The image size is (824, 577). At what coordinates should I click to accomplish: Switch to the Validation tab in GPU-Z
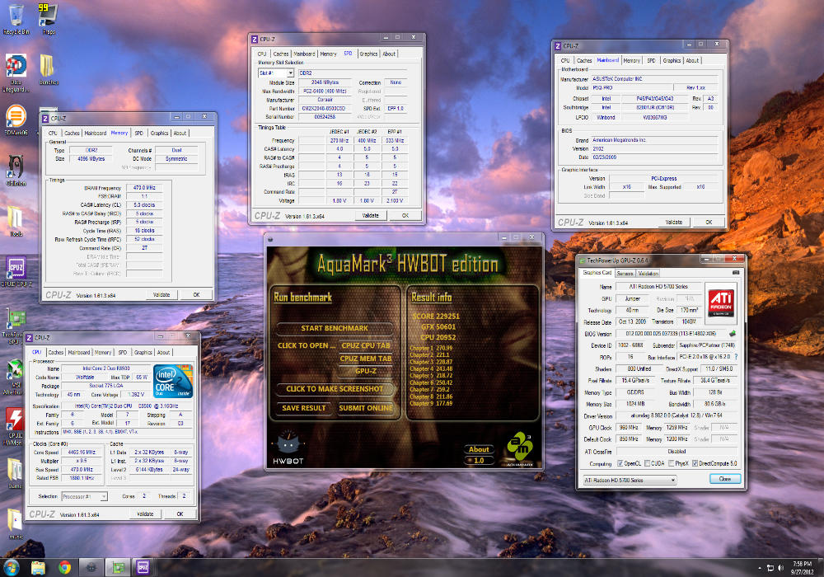pos(648,274)
